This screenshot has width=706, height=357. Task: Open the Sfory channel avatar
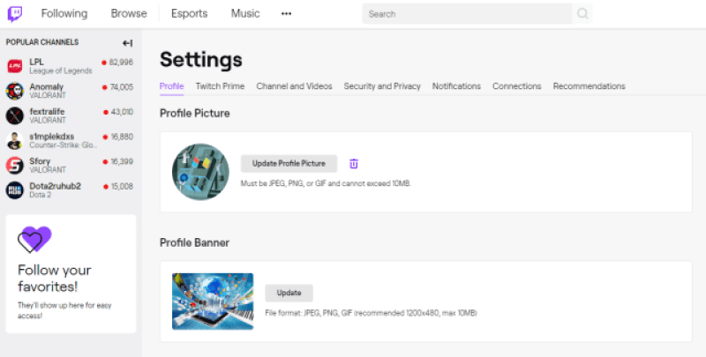(x=15, y=166)
